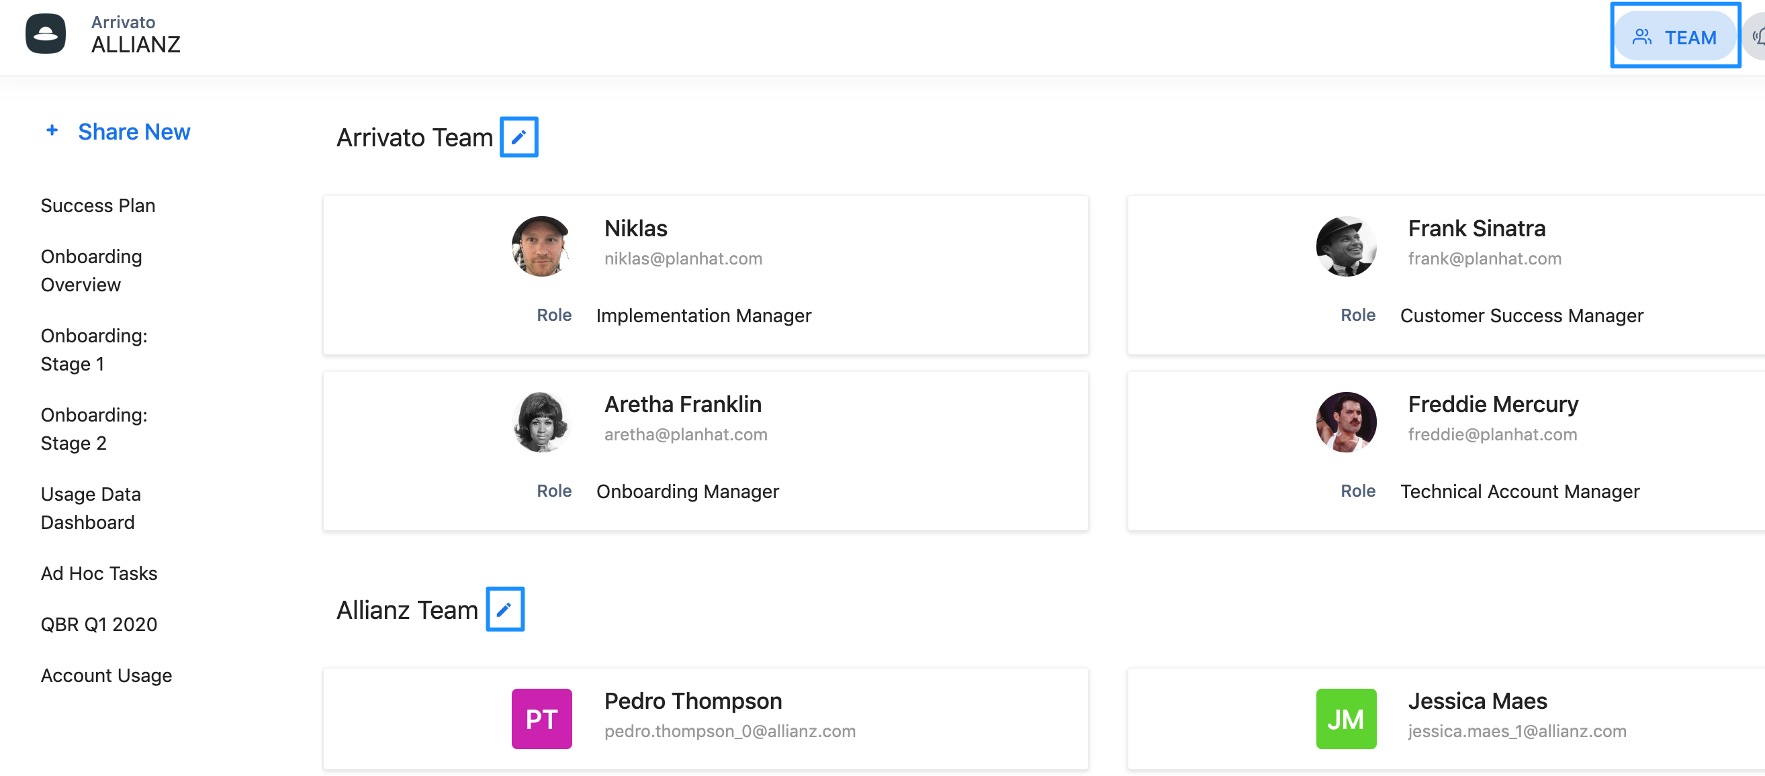The height and width of the screenshot is (776, 1765).
Task: Go to Account Usage
Action: click(106, 675)
